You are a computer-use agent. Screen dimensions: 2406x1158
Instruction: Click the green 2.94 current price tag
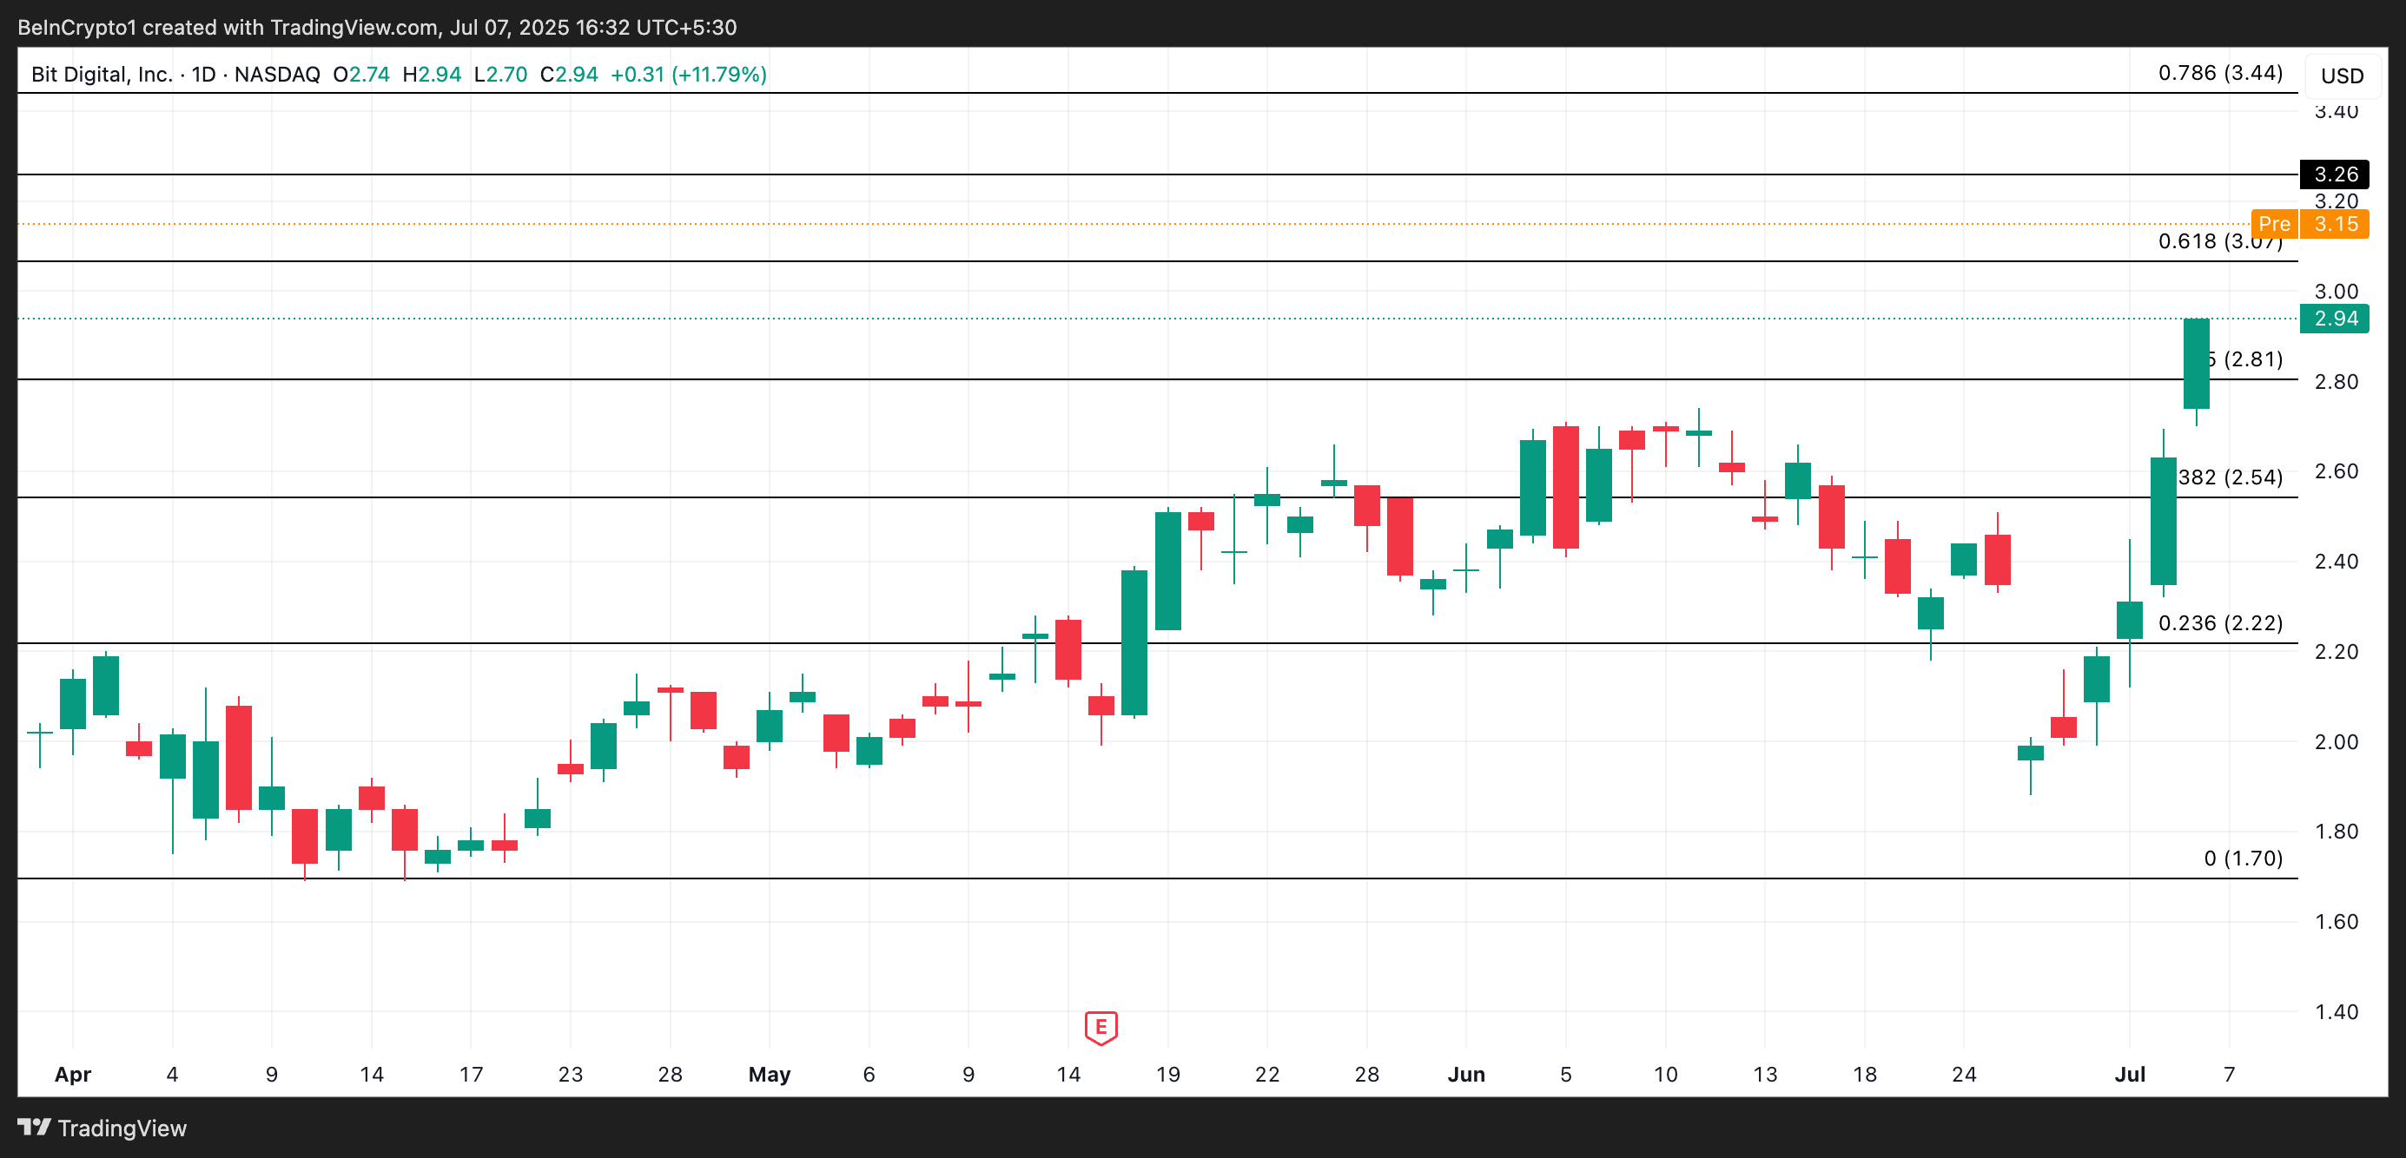coord(2334,319)
